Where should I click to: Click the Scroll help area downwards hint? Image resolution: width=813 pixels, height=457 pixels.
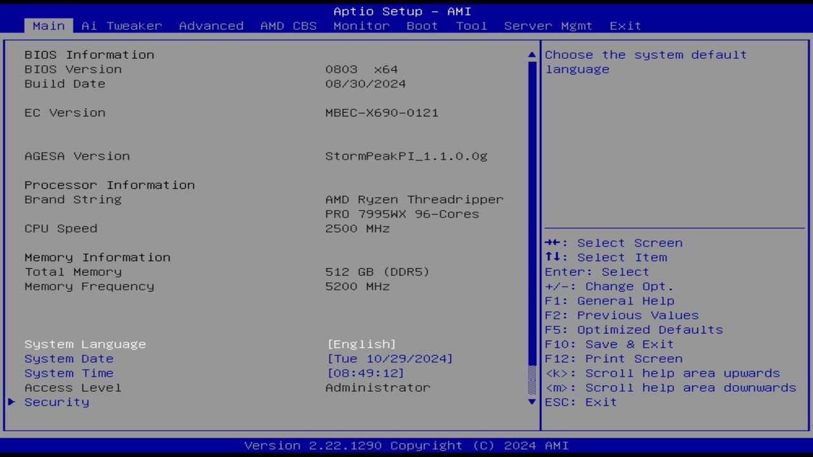(x=671, y=388)
